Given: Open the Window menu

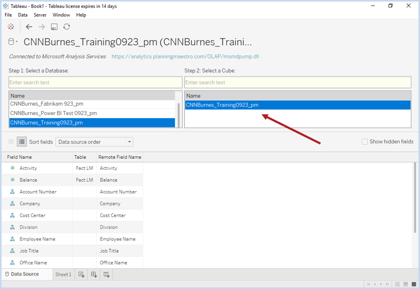Looking at the screenshot, I should tap(61, 15).
